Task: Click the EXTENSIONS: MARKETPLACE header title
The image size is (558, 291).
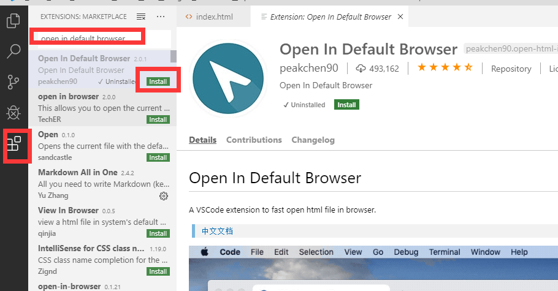Action: point(83,17)
